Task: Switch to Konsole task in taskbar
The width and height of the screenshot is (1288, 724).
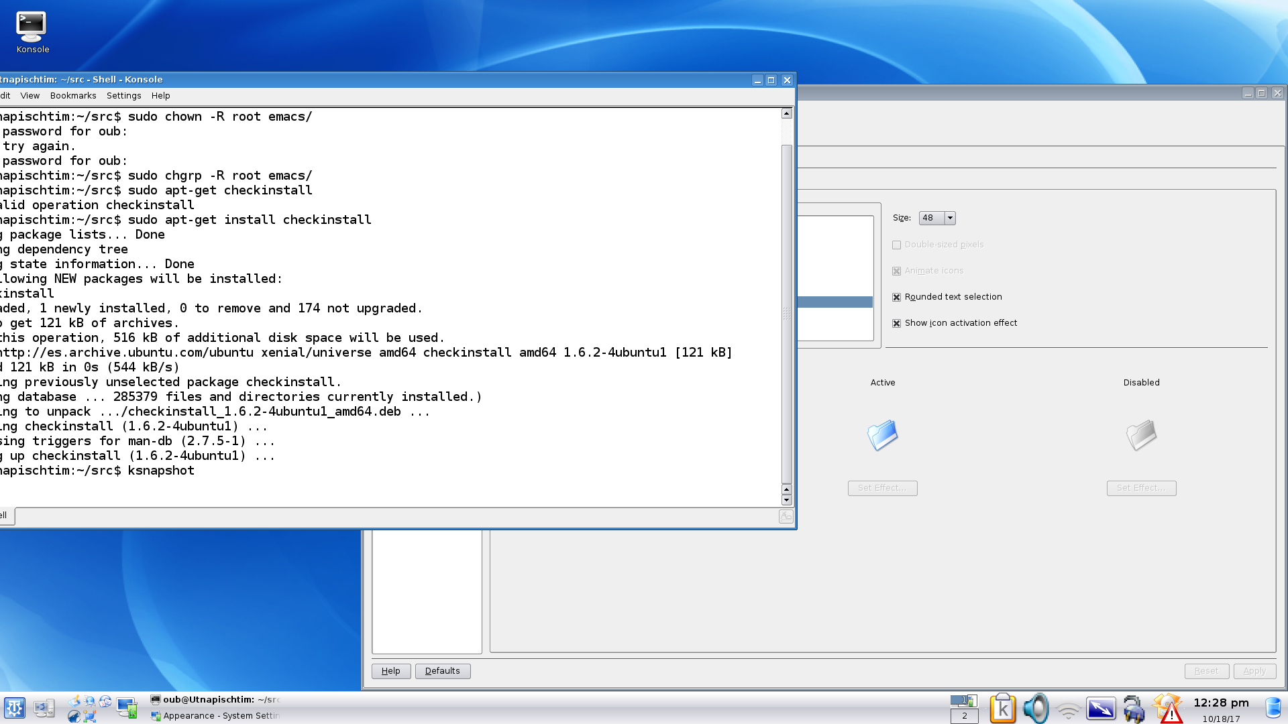Action: click(215, 700)
